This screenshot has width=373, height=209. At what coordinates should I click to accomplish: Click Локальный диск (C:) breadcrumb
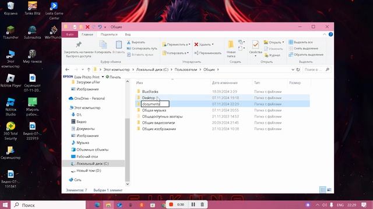(152, 70)
